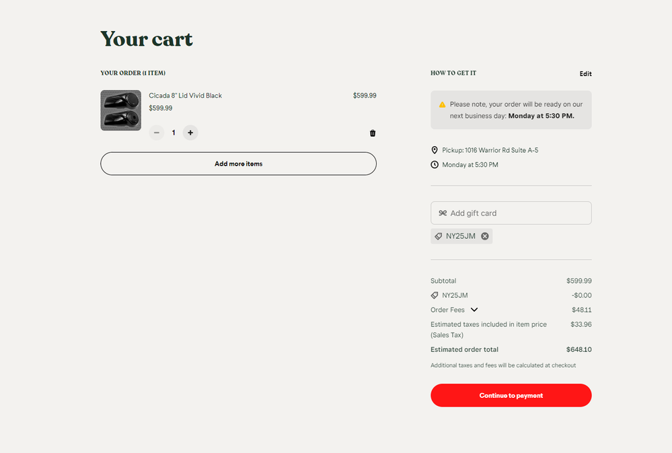Open the Cicada lid product thumbnail
Image resolution: width=672 pixels, height=453 pixels.
click(x=121, y=110)
